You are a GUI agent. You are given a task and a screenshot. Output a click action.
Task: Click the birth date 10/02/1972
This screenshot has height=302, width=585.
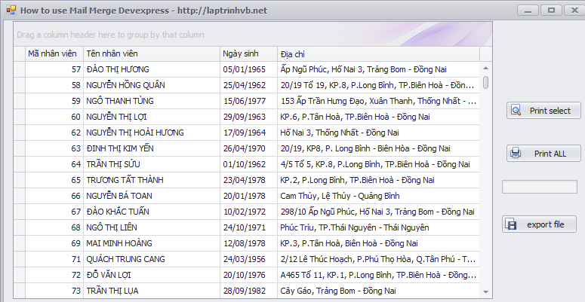coord(249,212)
